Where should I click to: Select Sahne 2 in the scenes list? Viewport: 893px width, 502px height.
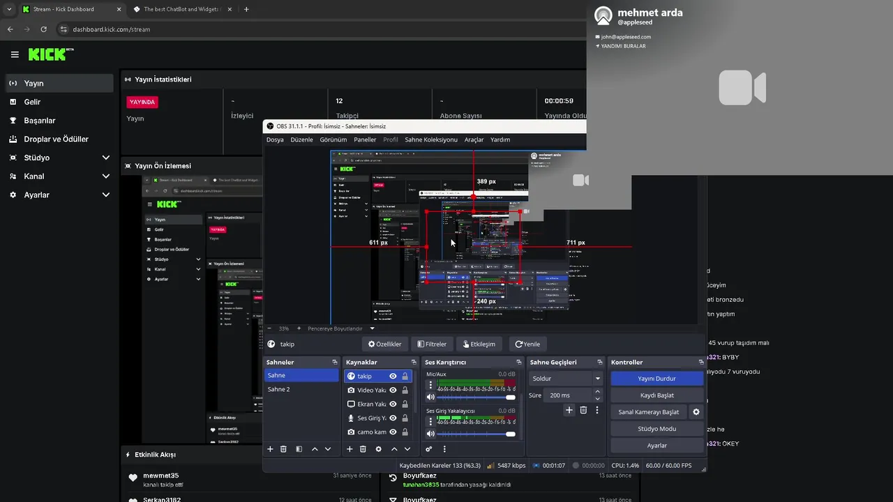click(x=301, y=389)
